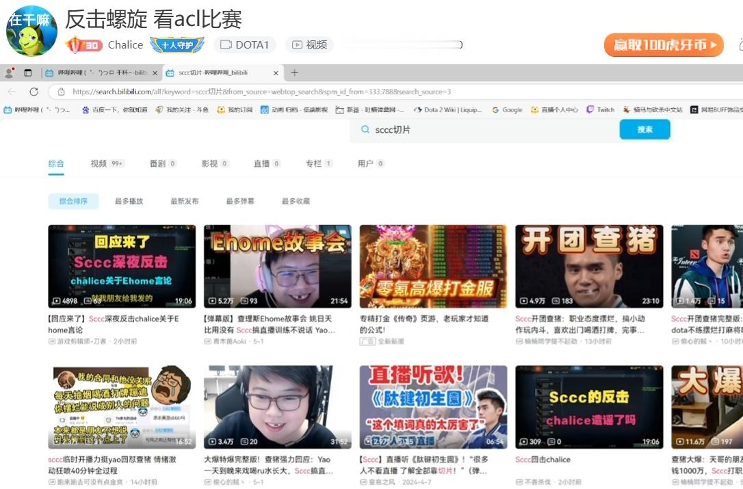
Task: Open the 百度一下 bookmark
Action: coord(114,109)
